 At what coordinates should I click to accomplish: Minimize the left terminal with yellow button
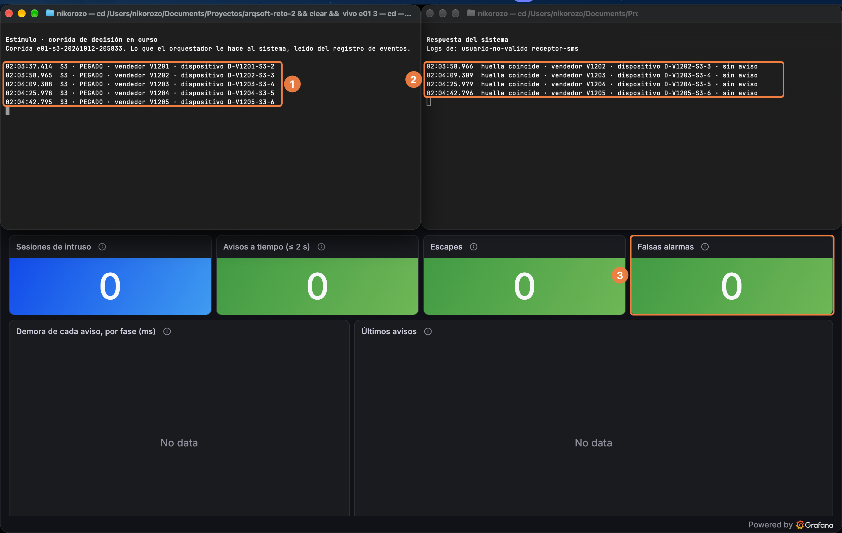pyautogui.click(x=22, y=13)
